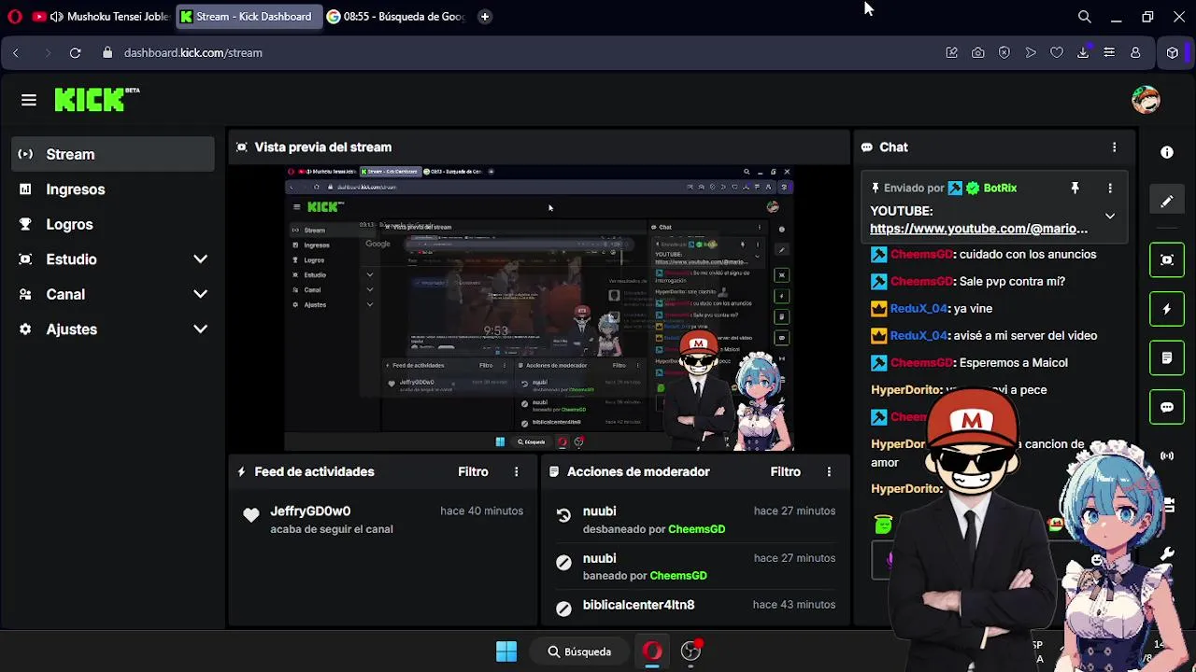The width and height of the screenshot is (1196, 672).
Task: Click the edit pencil icon in right rail
Action: point(1167,202)
